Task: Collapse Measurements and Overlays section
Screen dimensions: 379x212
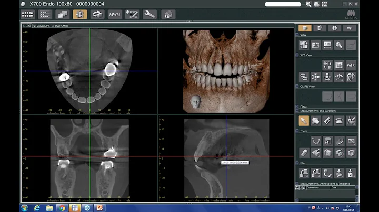Action: pos(297,111)
